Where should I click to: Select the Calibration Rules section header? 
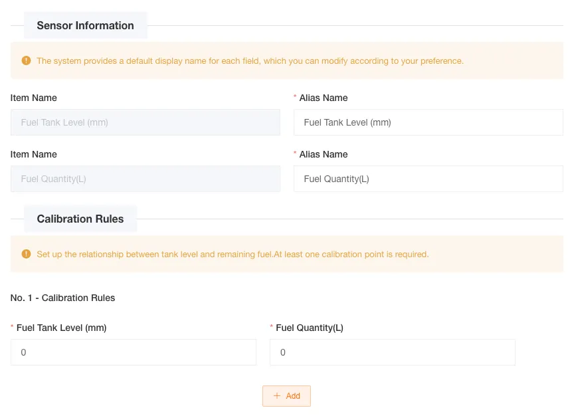click(x=80, y=219)
